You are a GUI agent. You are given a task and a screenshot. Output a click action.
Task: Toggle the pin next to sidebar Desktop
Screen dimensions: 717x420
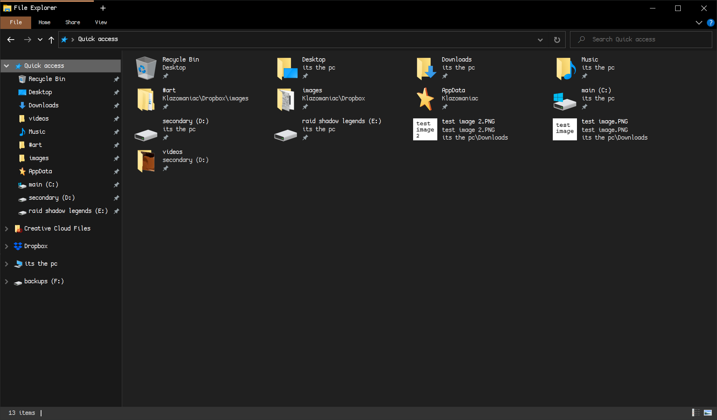click(x=116, y=92)
